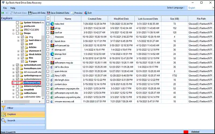Check the netforchoice folder checkbox
This screenshot has height=134, width=215.
(17, 93)
